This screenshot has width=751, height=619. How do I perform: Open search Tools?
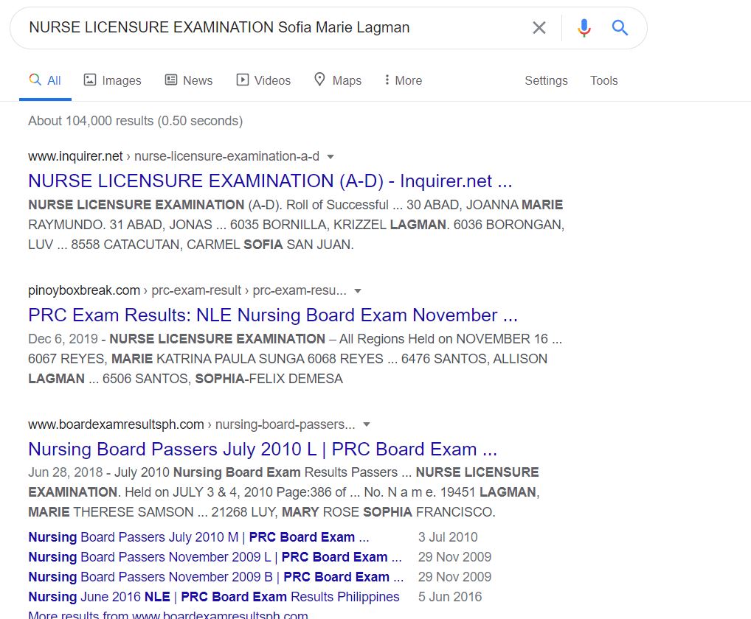[603, 80]
